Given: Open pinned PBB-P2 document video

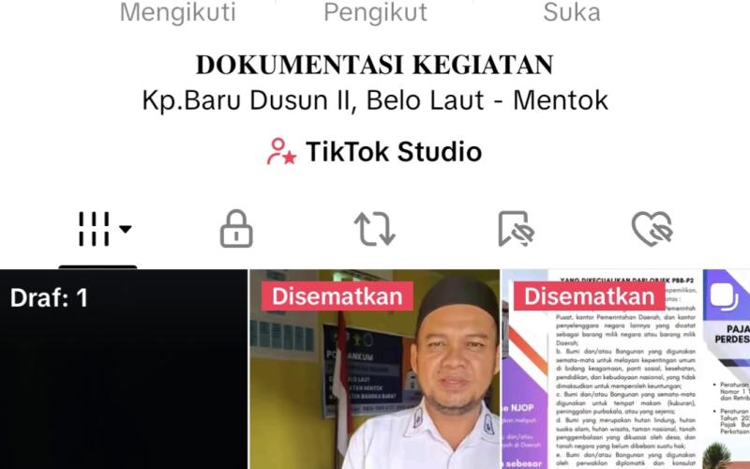Looking at the screenshot, I should tap(601, 370).
